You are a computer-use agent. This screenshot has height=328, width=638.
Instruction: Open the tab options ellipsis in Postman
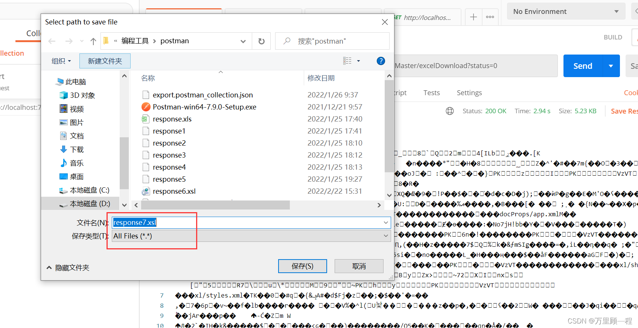[x=490, y=17]
